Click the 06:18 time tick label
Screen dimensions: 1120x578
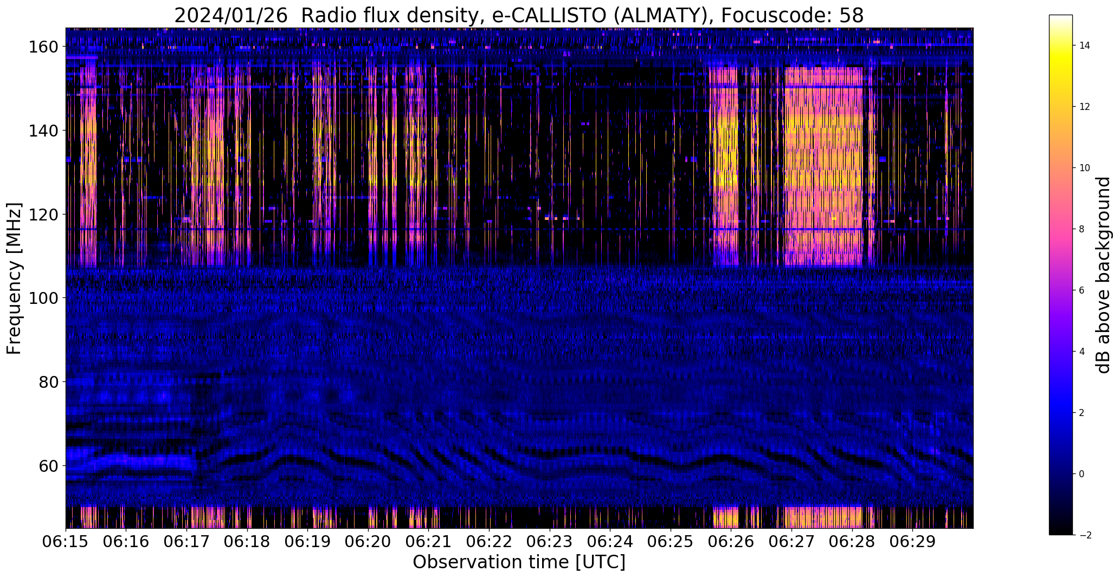(247, 541)
